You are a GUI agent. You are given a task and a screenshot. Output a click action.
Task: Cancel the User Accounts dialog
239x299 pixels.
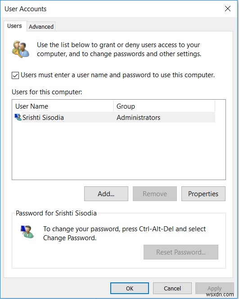point(172,288)
